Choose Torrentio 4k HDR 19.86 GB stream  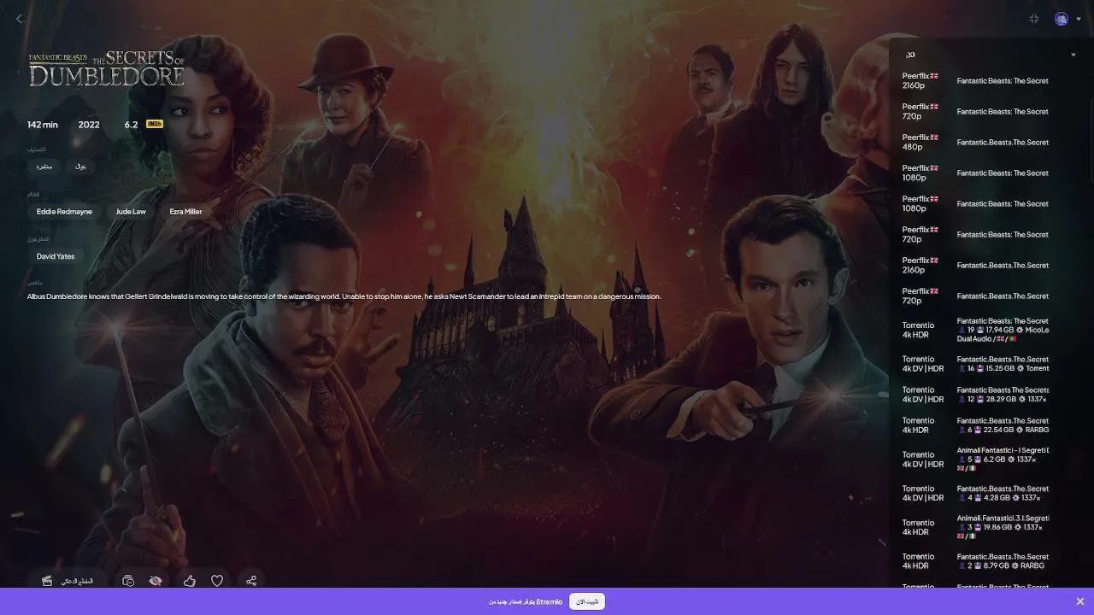coord(977,527)
